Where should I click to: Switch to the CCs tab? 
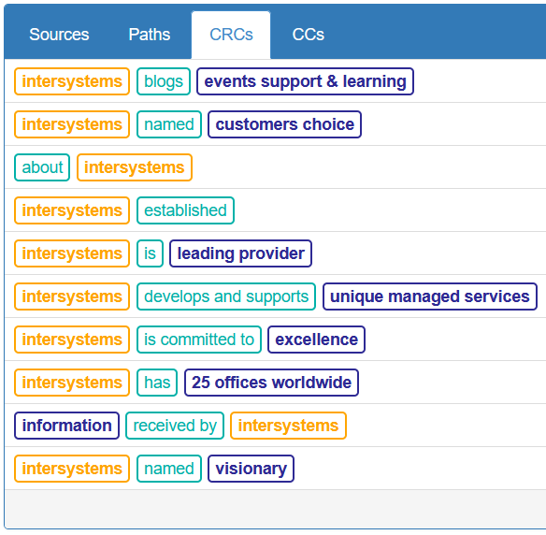tap(309, 35)
